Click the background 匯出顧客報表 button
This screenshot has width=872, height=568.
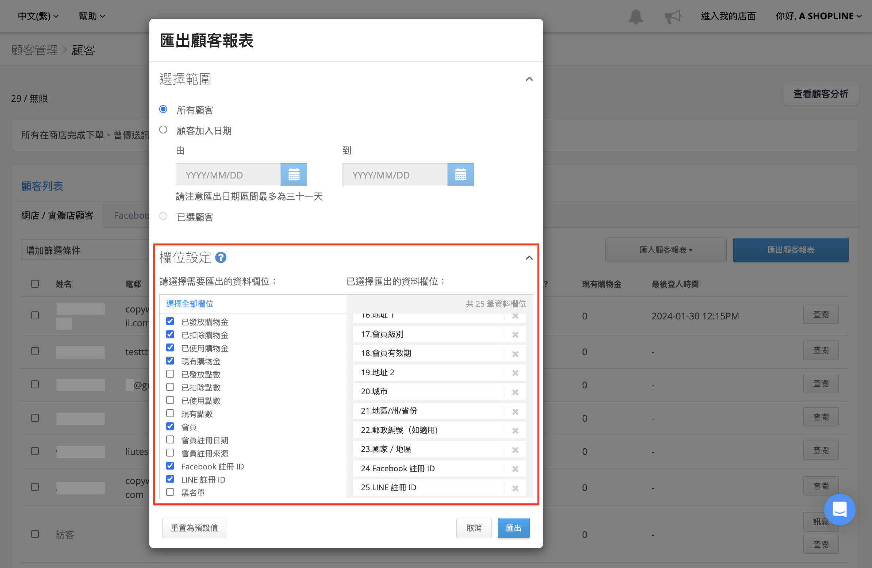791,250
